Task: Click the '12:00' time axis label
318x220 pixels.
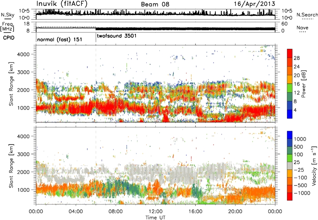Action: pos(155,212)
